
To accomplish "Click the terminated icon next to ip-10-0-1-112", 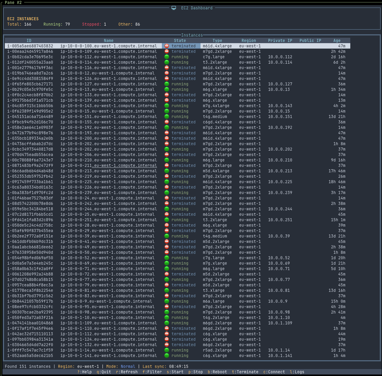I will (167, 334).
